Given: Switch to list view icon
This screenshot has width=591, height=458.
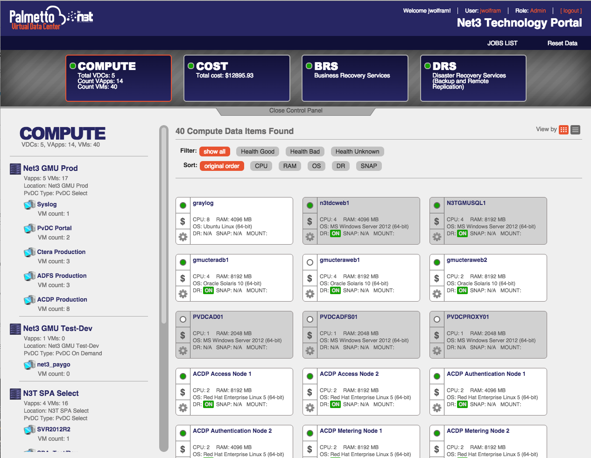Looking at the screenshot, I should coord(576,130).
